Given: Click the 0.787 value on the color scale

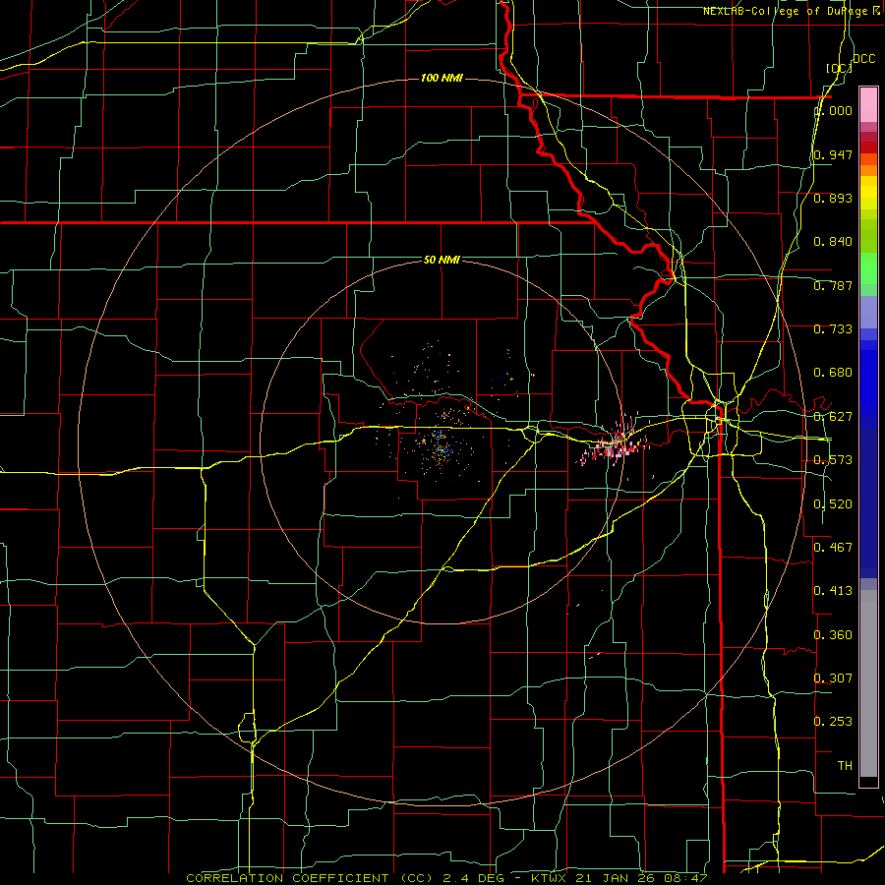Looking at the screenshot, I should (833, 285).
